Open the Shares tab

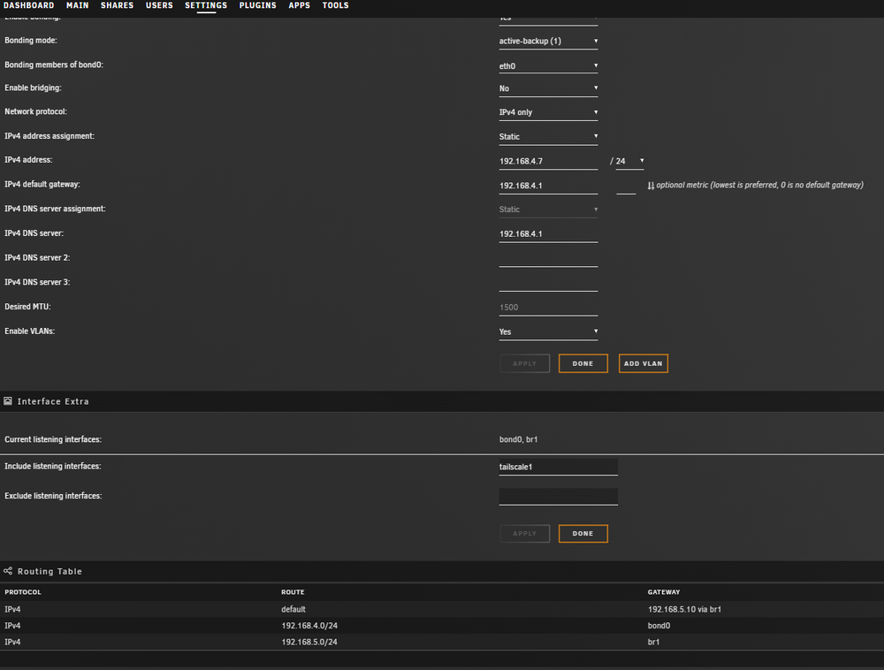pyautogui.click(x=118, y=5)
